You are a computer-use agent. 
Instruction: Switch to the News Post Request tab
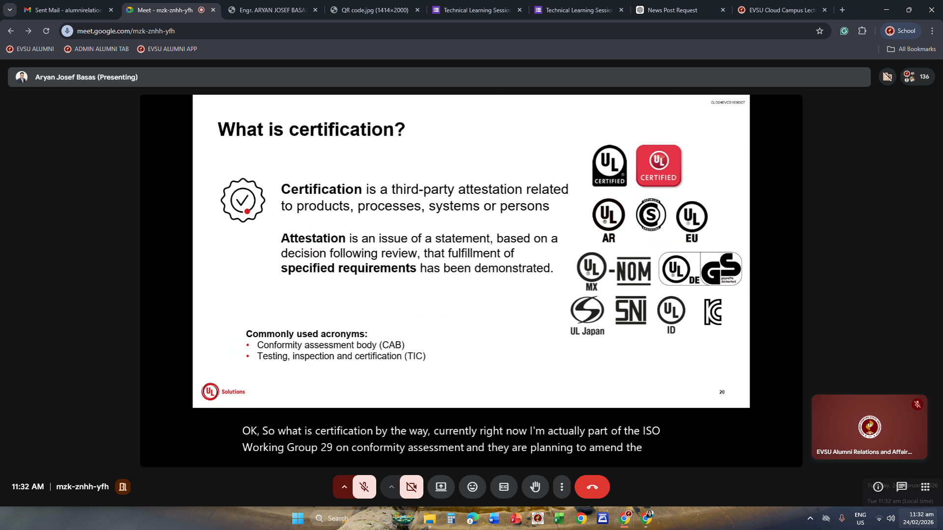point(672,10)
